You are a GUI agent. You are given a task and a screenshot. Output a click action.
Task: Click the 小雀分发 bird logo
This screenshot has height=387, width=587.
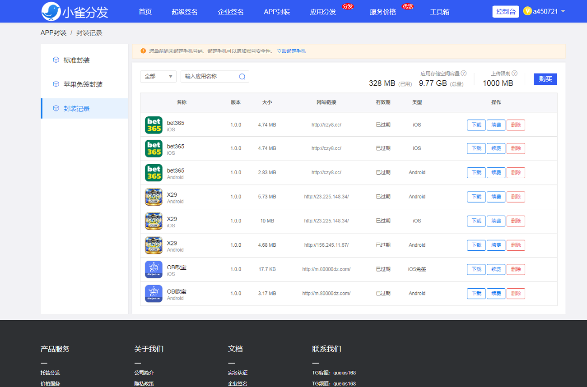point(51,12)
